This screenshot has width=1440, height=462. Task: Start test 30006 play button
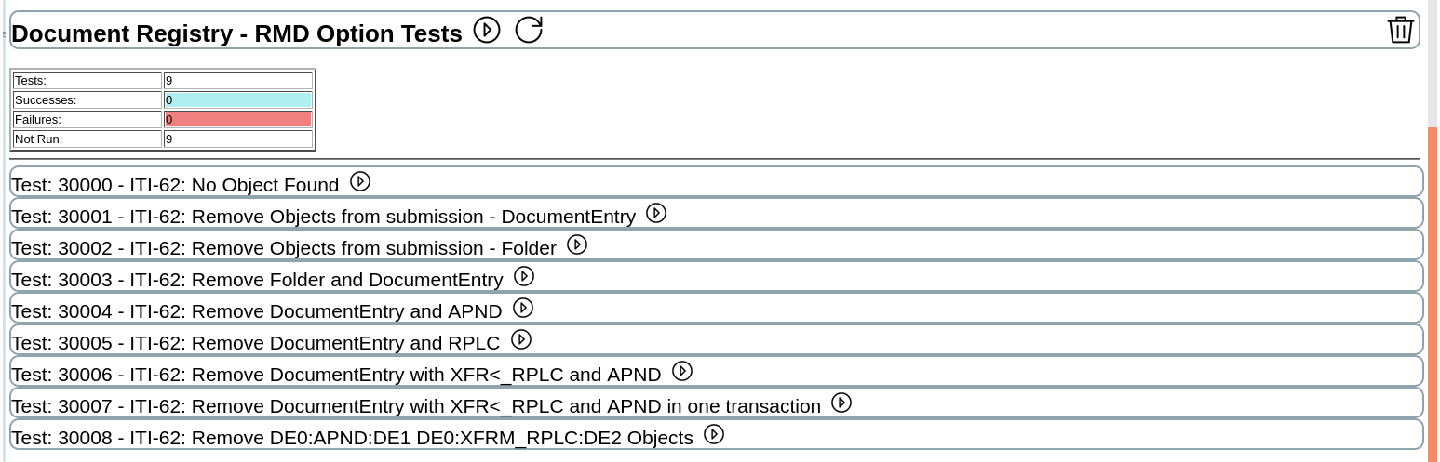point(682,372)
